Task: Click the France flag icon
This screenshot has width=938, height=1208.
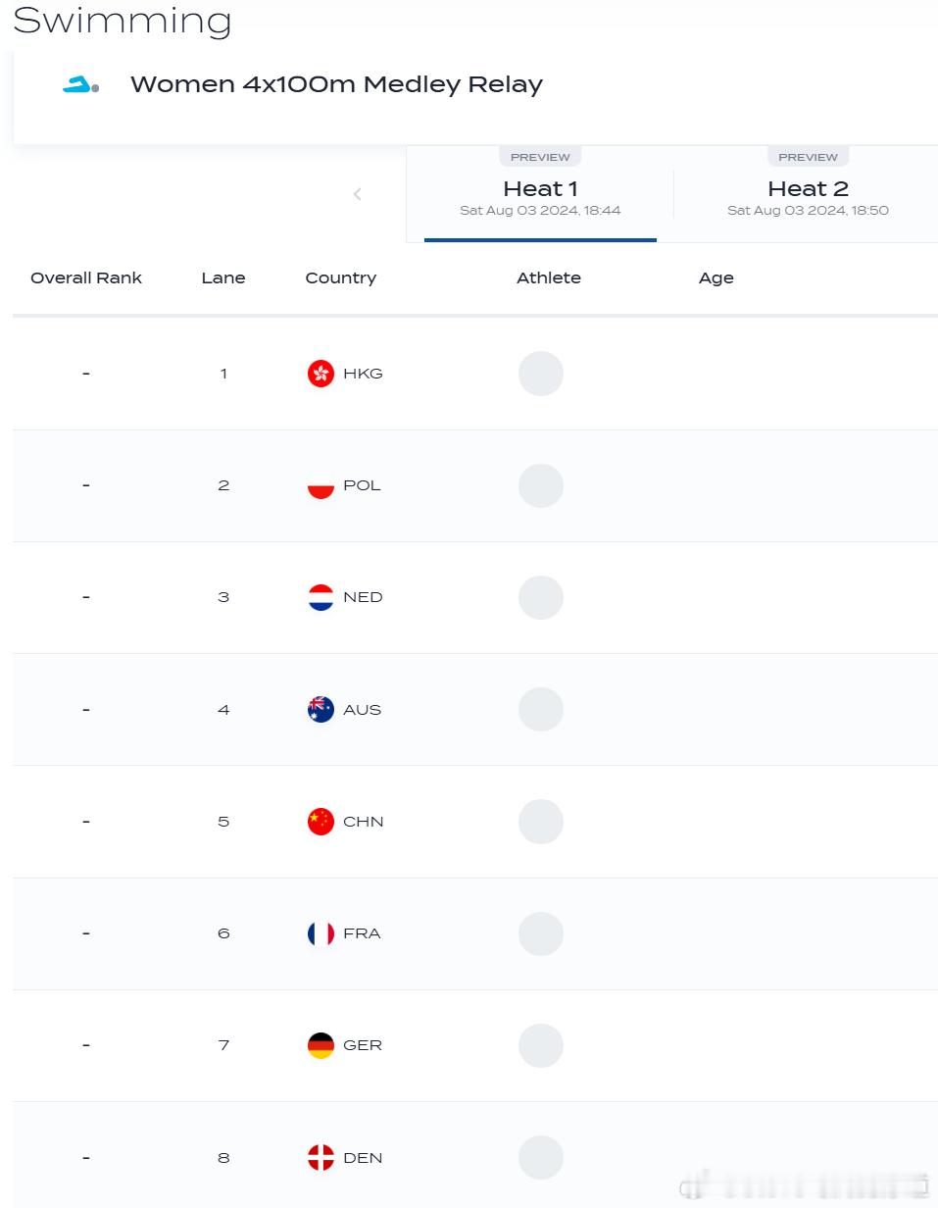Action: click(x=321, y=933)
